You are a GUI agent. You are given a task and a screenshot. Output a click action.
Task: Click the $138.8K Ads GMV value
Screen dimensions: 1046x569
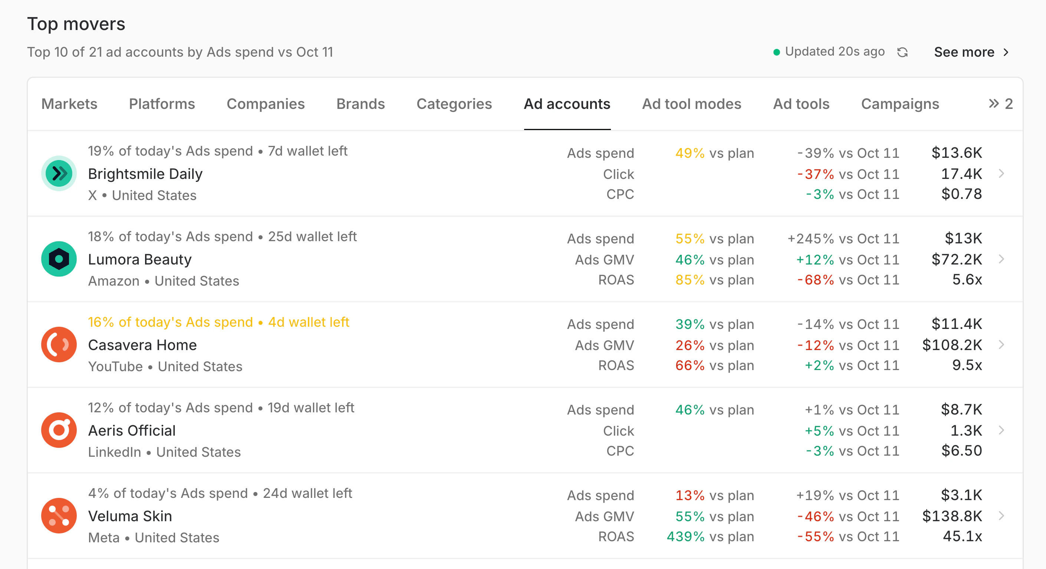click(952, 516)
